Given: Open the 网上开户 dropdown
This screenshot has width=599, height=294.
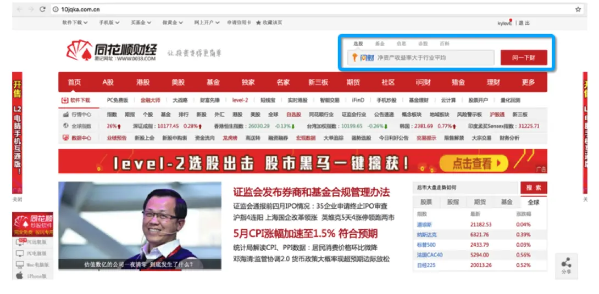Looking at the screenshot, I should tap(207, 22).
